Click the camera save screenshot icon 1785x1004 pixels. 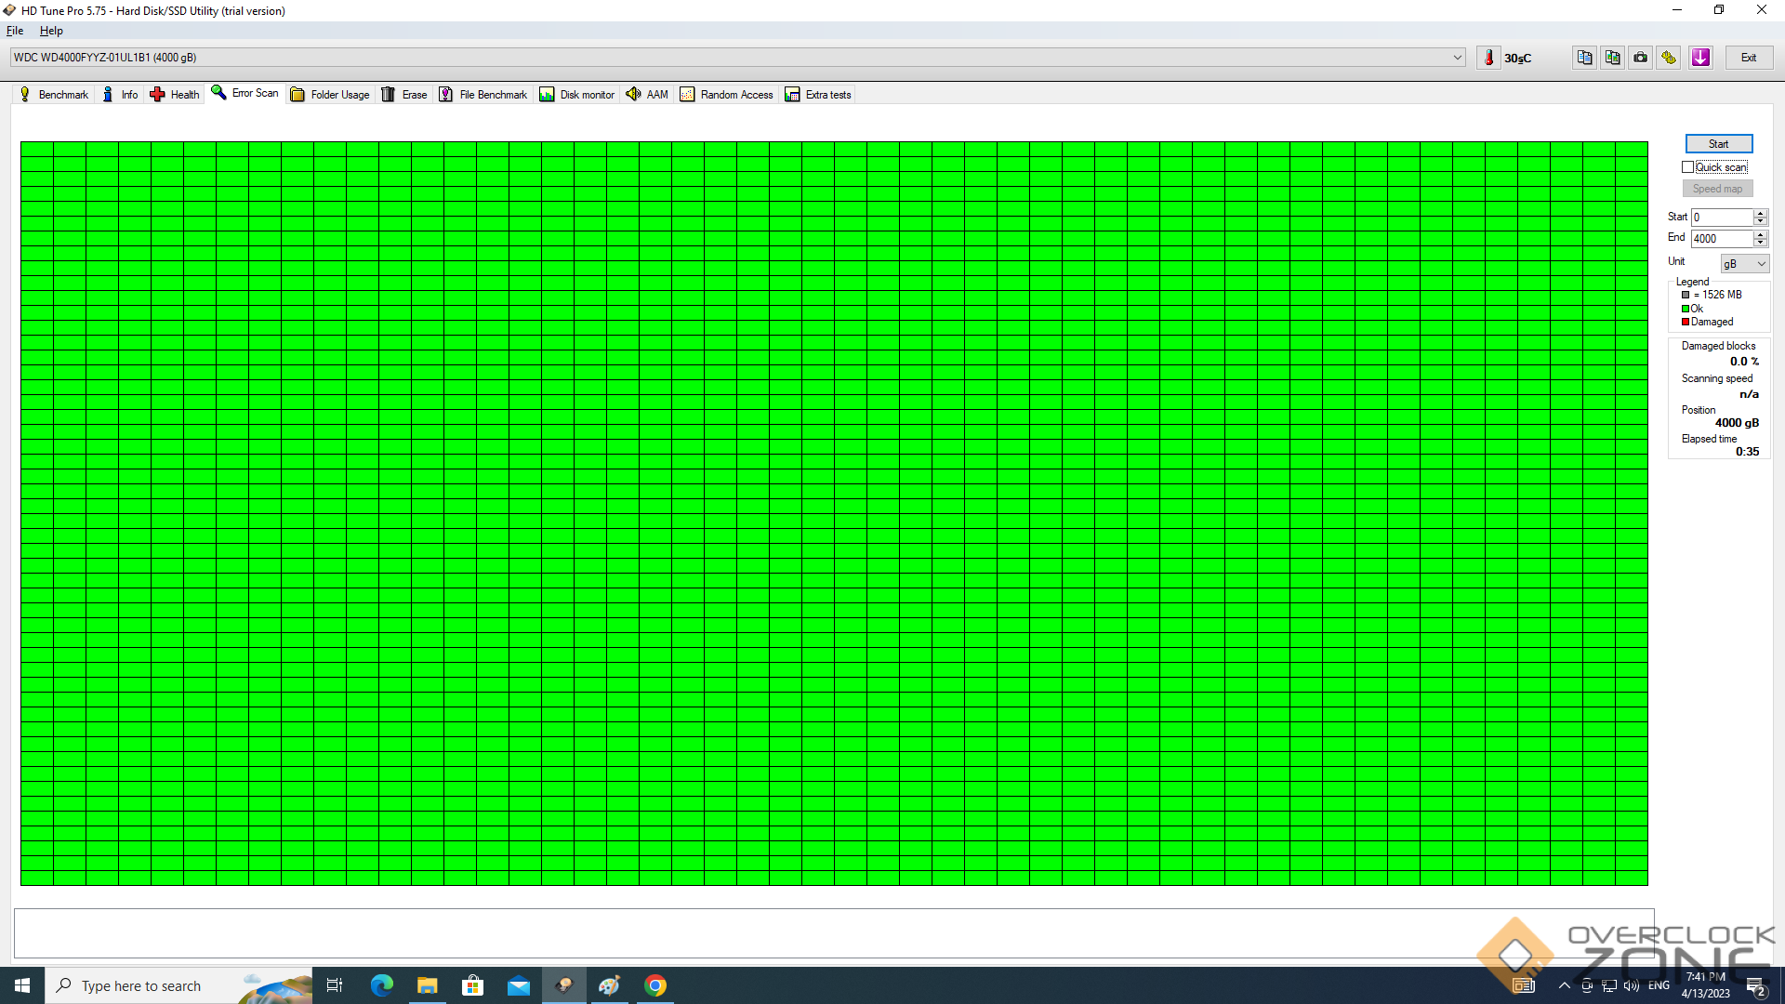tap(1641, 58)
